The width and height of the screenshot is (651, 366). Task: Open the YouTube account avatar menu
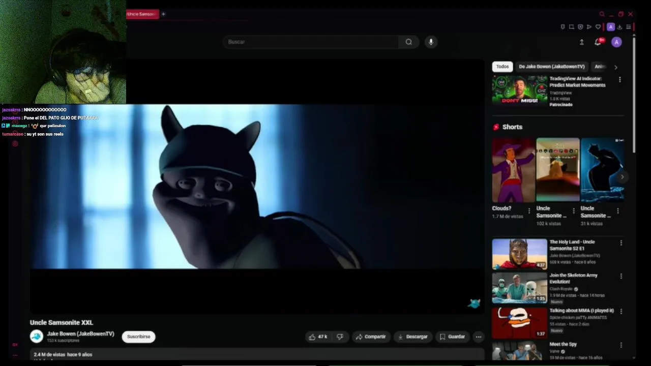click(616, 42)
